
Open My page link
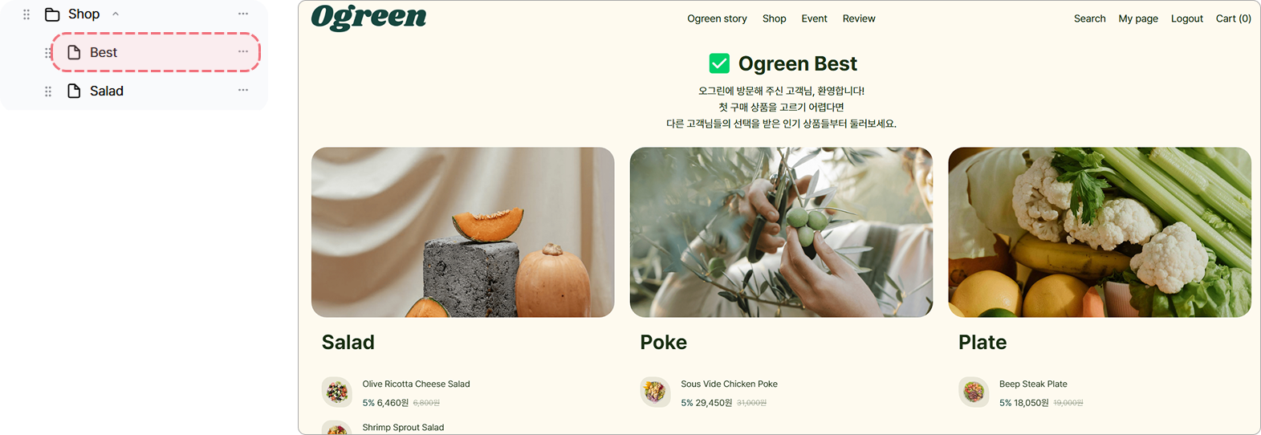1138,18
